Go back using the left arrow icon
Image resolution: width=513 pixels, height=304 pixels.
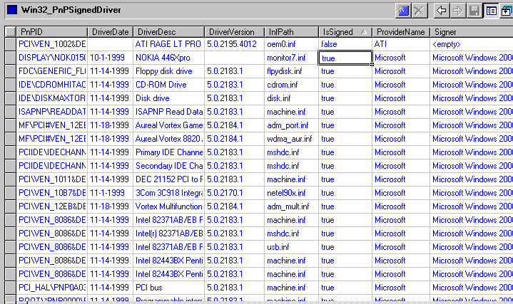click(442, 11)
